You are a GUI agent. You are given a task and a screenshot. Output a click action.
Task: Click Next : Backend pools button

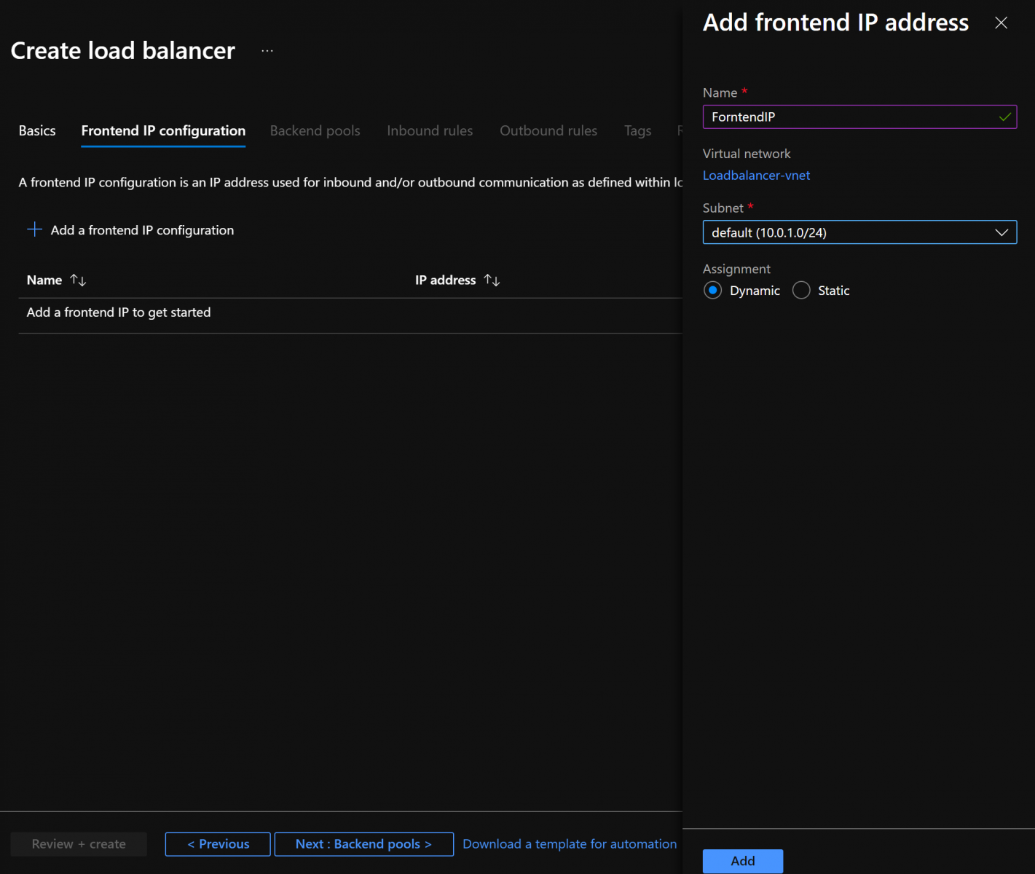tap(363, 844)
